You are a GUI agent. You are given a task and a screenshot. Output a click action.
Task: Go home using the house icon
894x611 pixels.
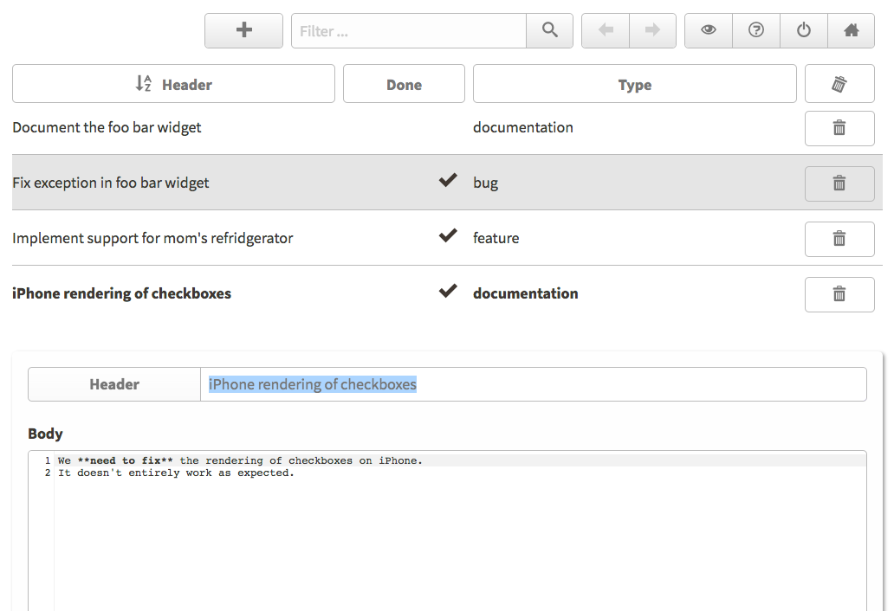[851, 30]
